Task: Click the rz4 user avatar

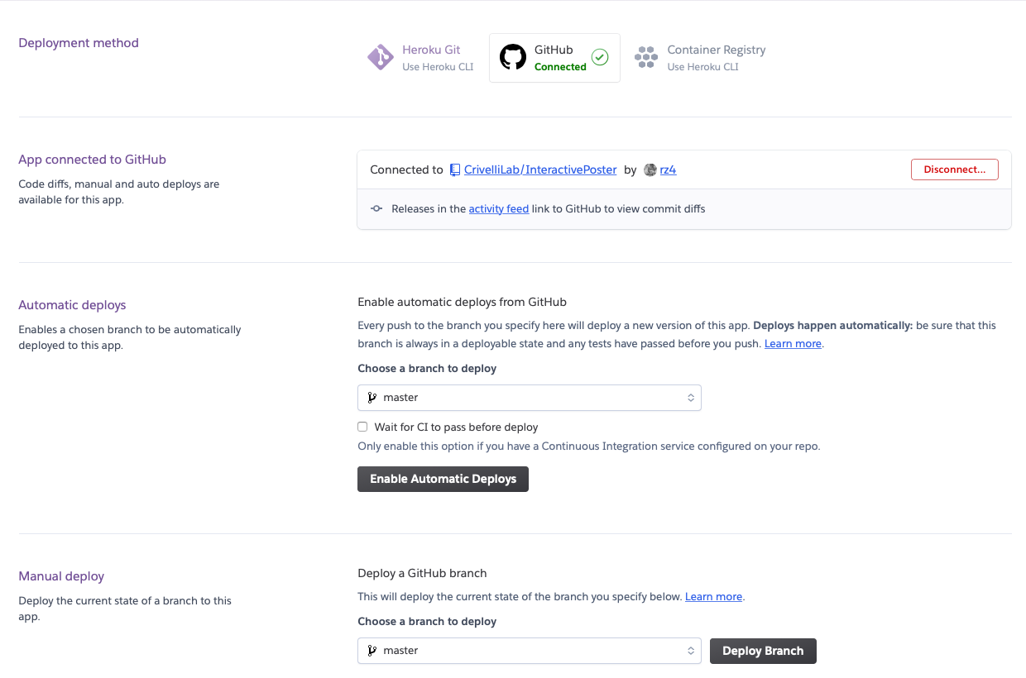Action: coord(650,169)
